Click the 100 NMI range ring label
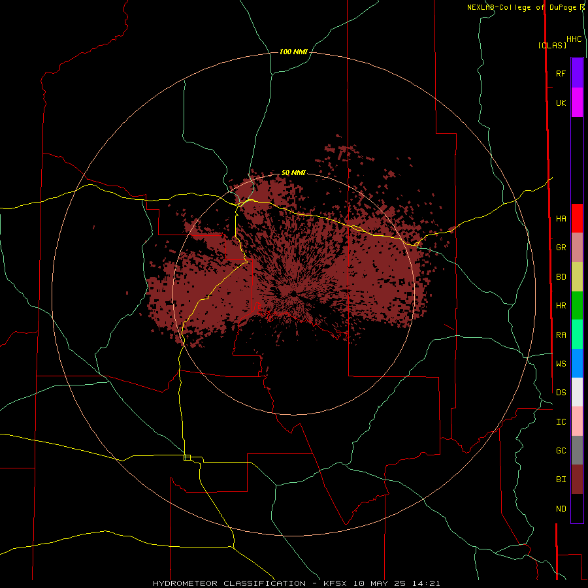The width and height of the screenshot is (588, 588). point(293,52)
